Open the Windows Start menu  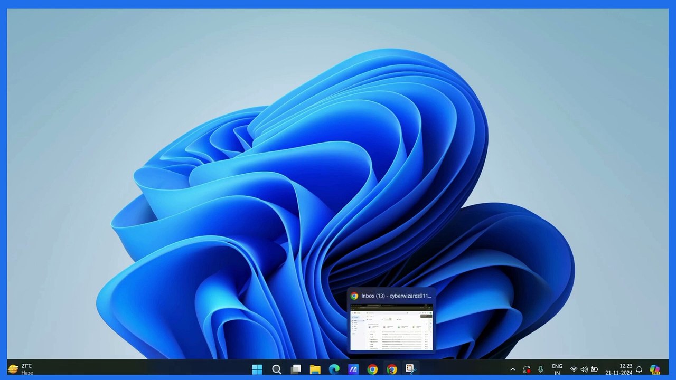pos(257,369)
